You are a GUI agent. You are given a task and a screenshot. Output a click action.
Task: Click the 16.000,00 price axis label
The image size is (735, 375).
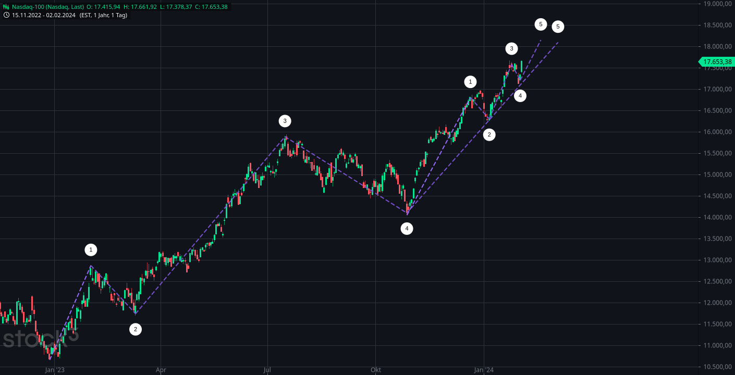pos(717,132)
